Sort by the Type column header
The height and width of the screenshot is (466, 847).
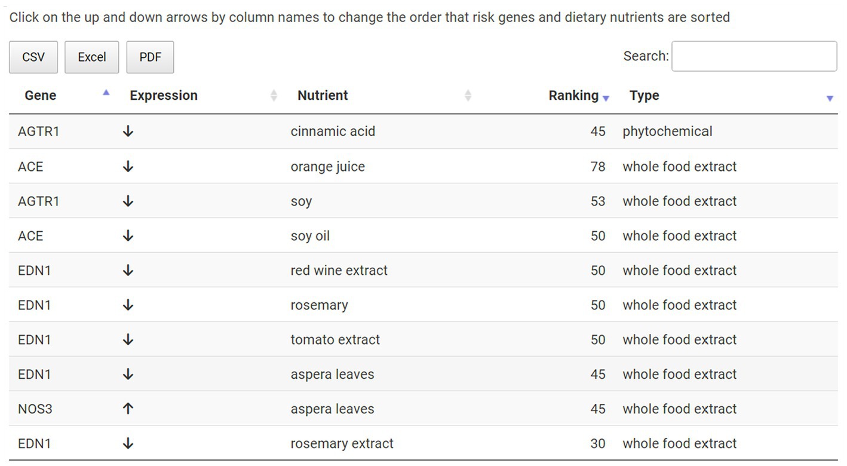[645, 96]
